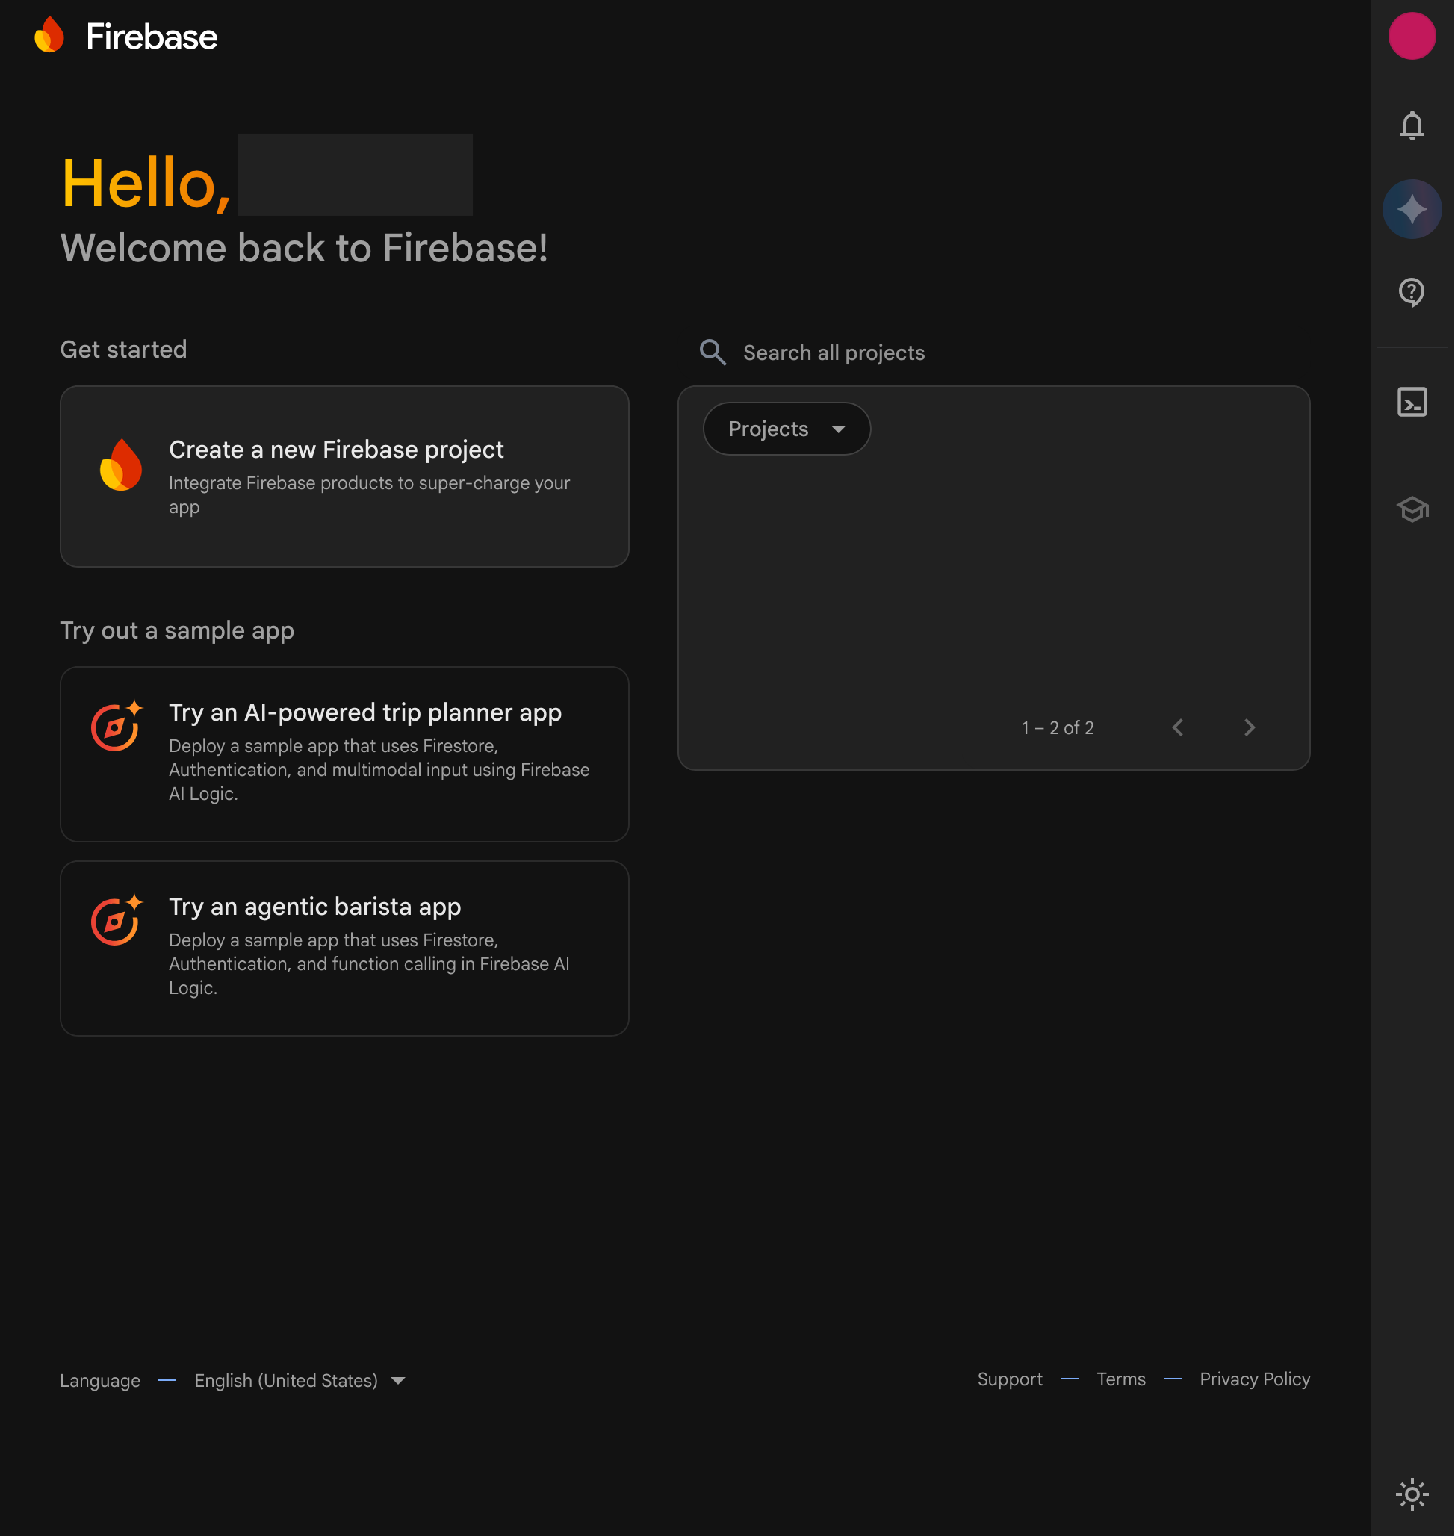Open the Cloud Shell terminal icon
Screen dimensions: 1455x1537
[1412, 403]
